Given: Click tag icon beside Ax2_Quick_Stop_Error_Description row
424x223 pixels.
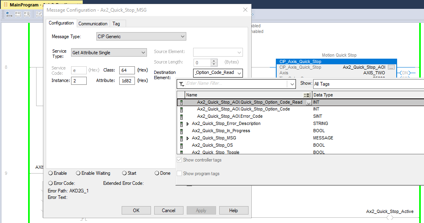Looking at the screenshot, I should coord(181,124).
